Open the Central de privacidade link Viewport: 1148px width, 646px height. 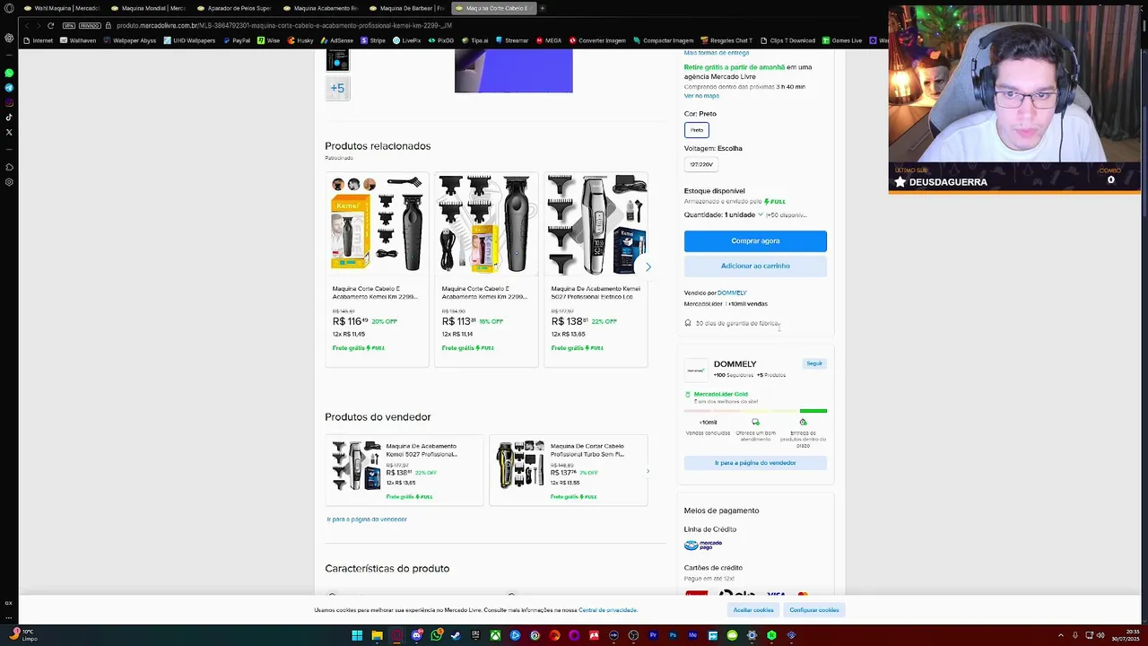[608, 610]
